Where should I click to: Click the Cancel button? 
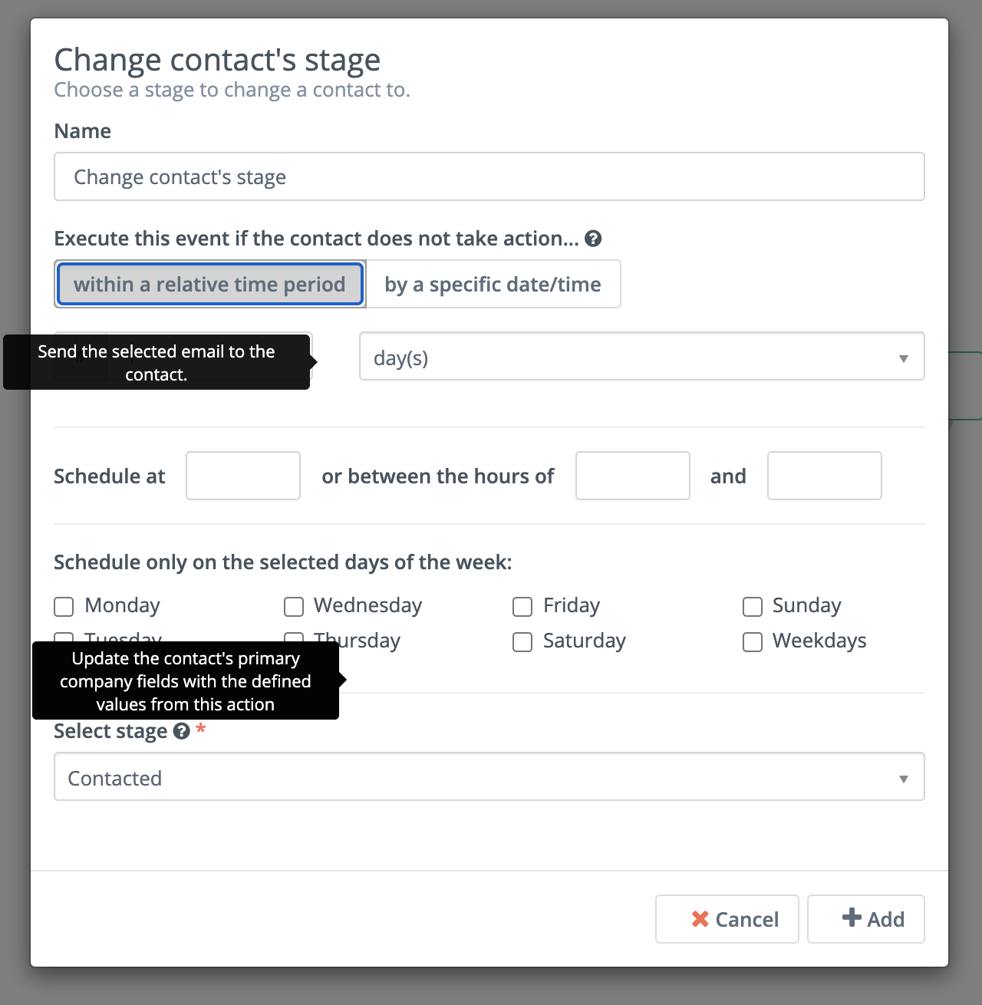(x=727, y=919)
